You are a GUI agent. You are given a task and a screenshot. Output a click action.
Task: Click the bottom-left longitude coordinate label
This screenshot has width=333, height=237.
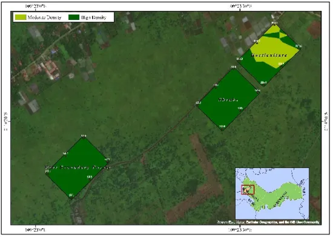pyautogui.click(x=36, y=230)
